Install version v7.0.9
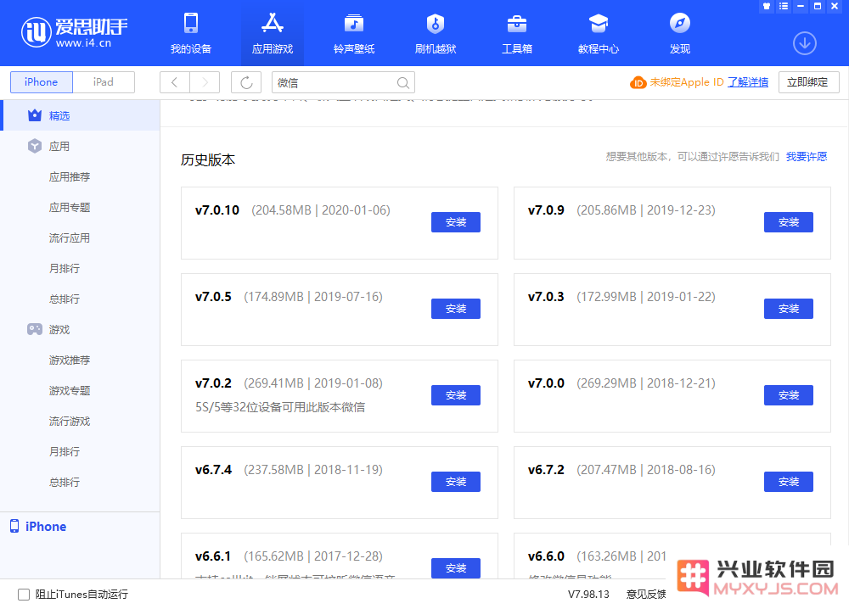 click(x=789, y=222)
